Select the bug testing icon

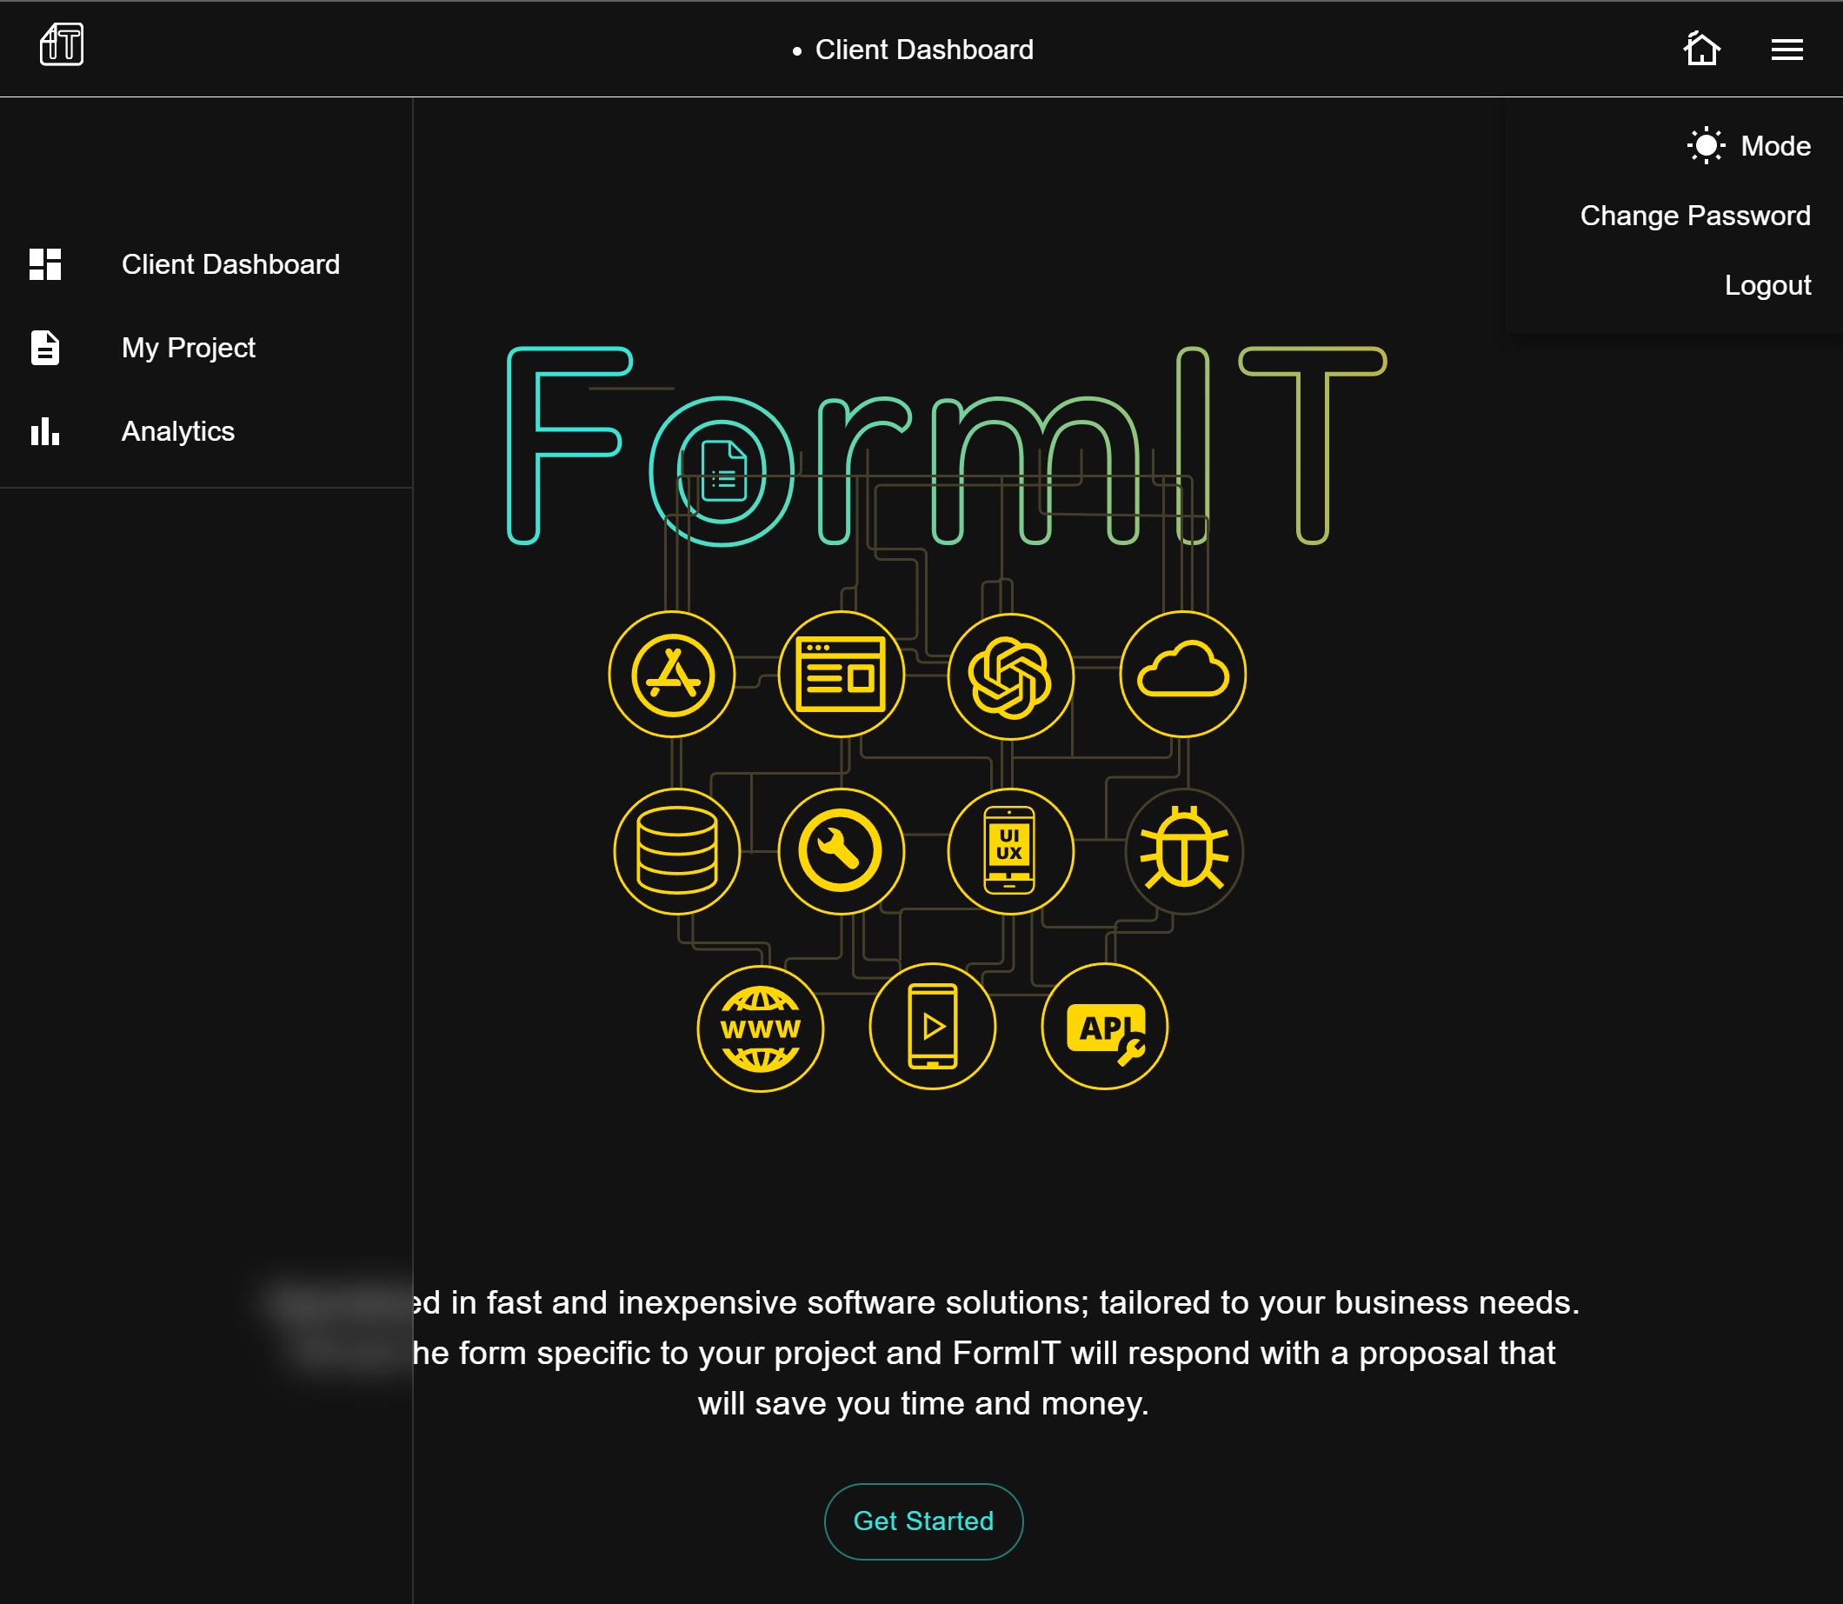(x=1183, y=851)
